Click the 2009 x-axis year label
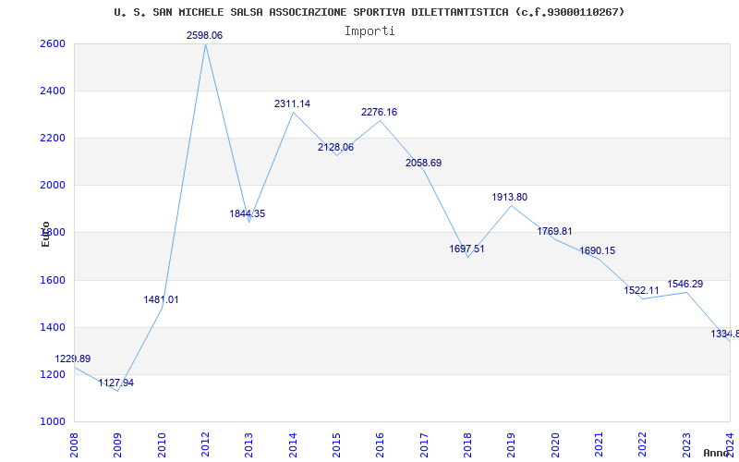This screenshot has width=739, height=462. (118, 445)
